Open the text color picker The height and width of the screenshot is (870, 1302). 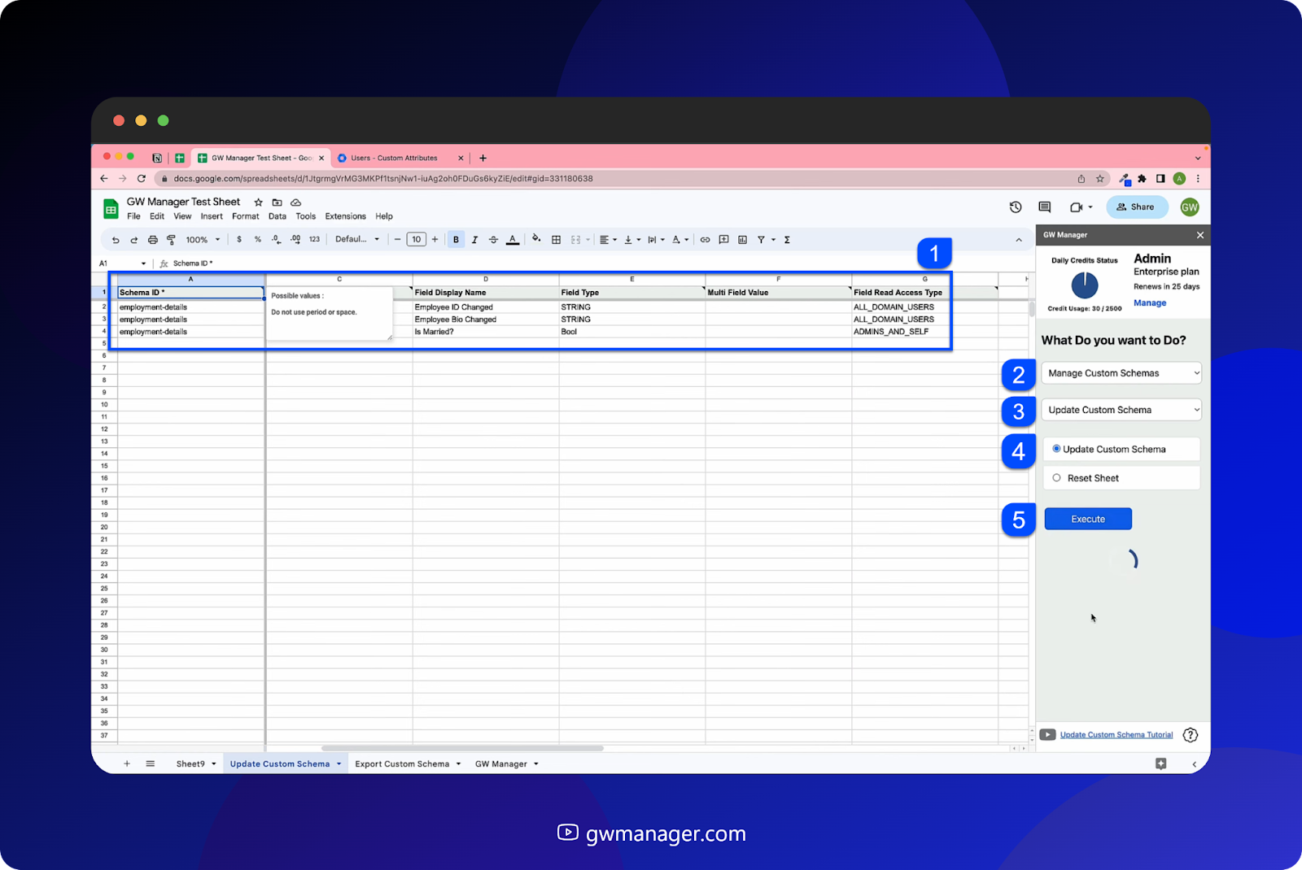tap(512, 239)
